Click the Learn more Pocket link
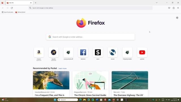 (63, 69)
